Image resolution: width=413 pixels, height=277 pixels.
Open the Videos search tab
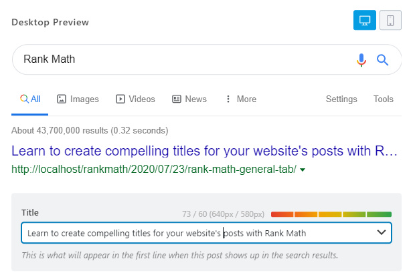[x=135, y=99]
